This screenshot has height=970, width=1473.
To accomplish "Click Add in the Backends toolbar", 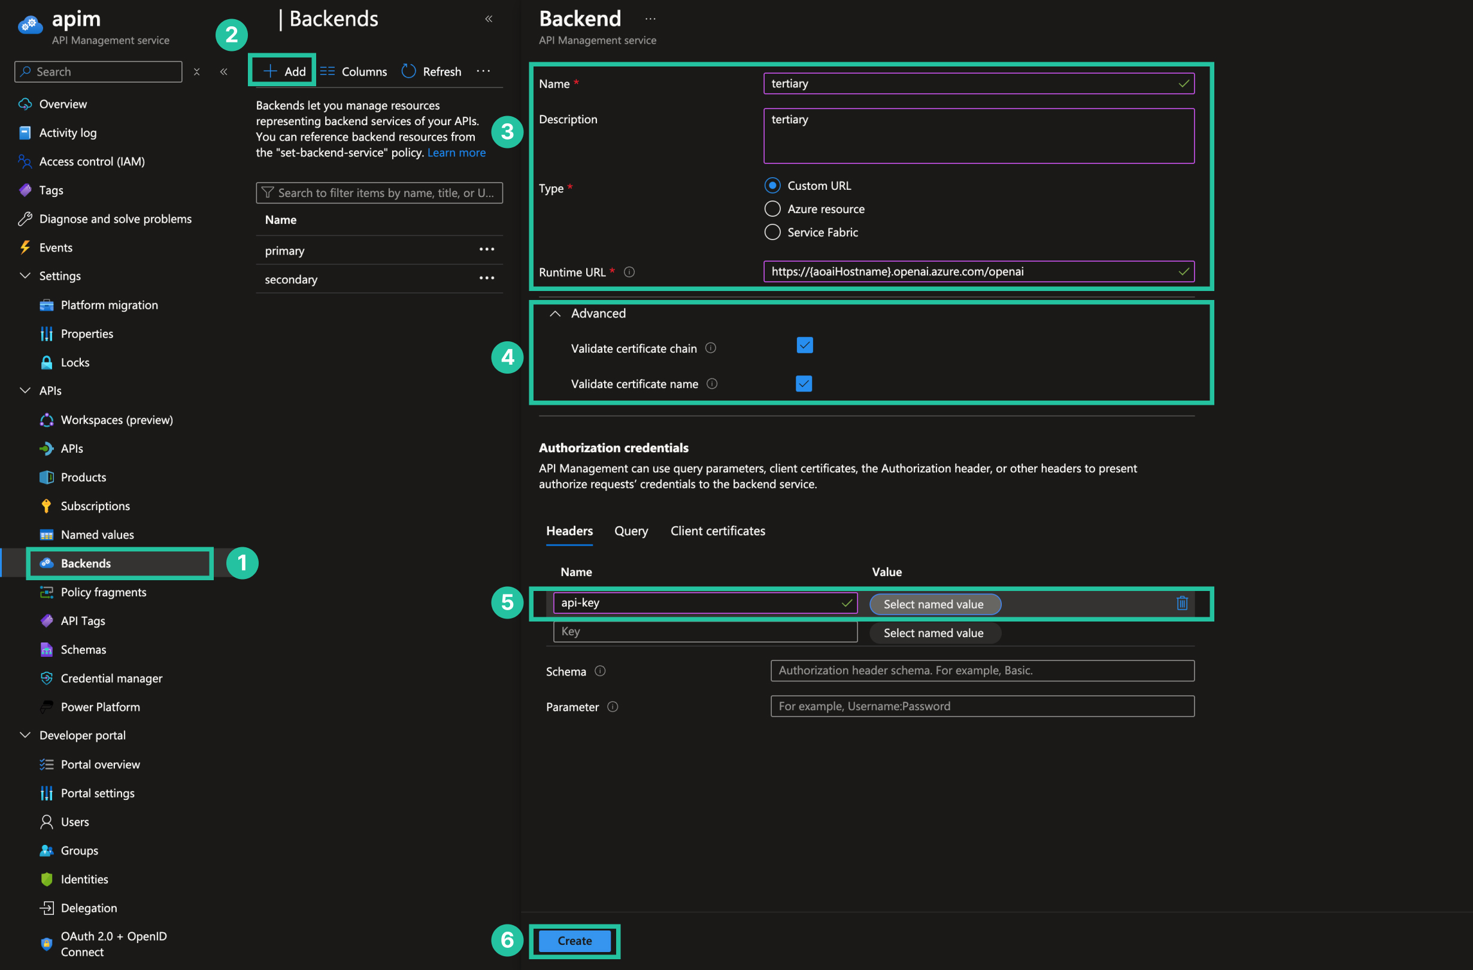I will tap(283, 71).
